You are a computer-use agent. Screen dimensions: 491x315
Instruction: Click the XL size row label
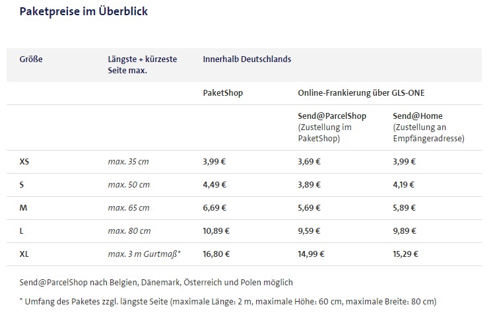tap(24, 254)
